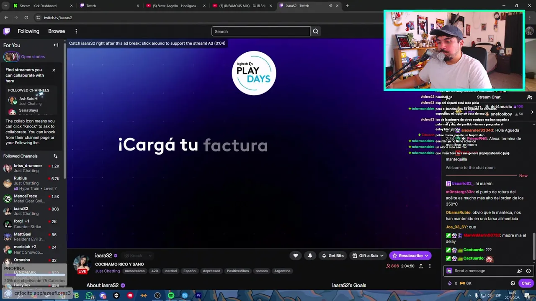Open OBS Studio from the taskbar
The image size is (536, 301).
pyautogui.click(x=157, y=296)
